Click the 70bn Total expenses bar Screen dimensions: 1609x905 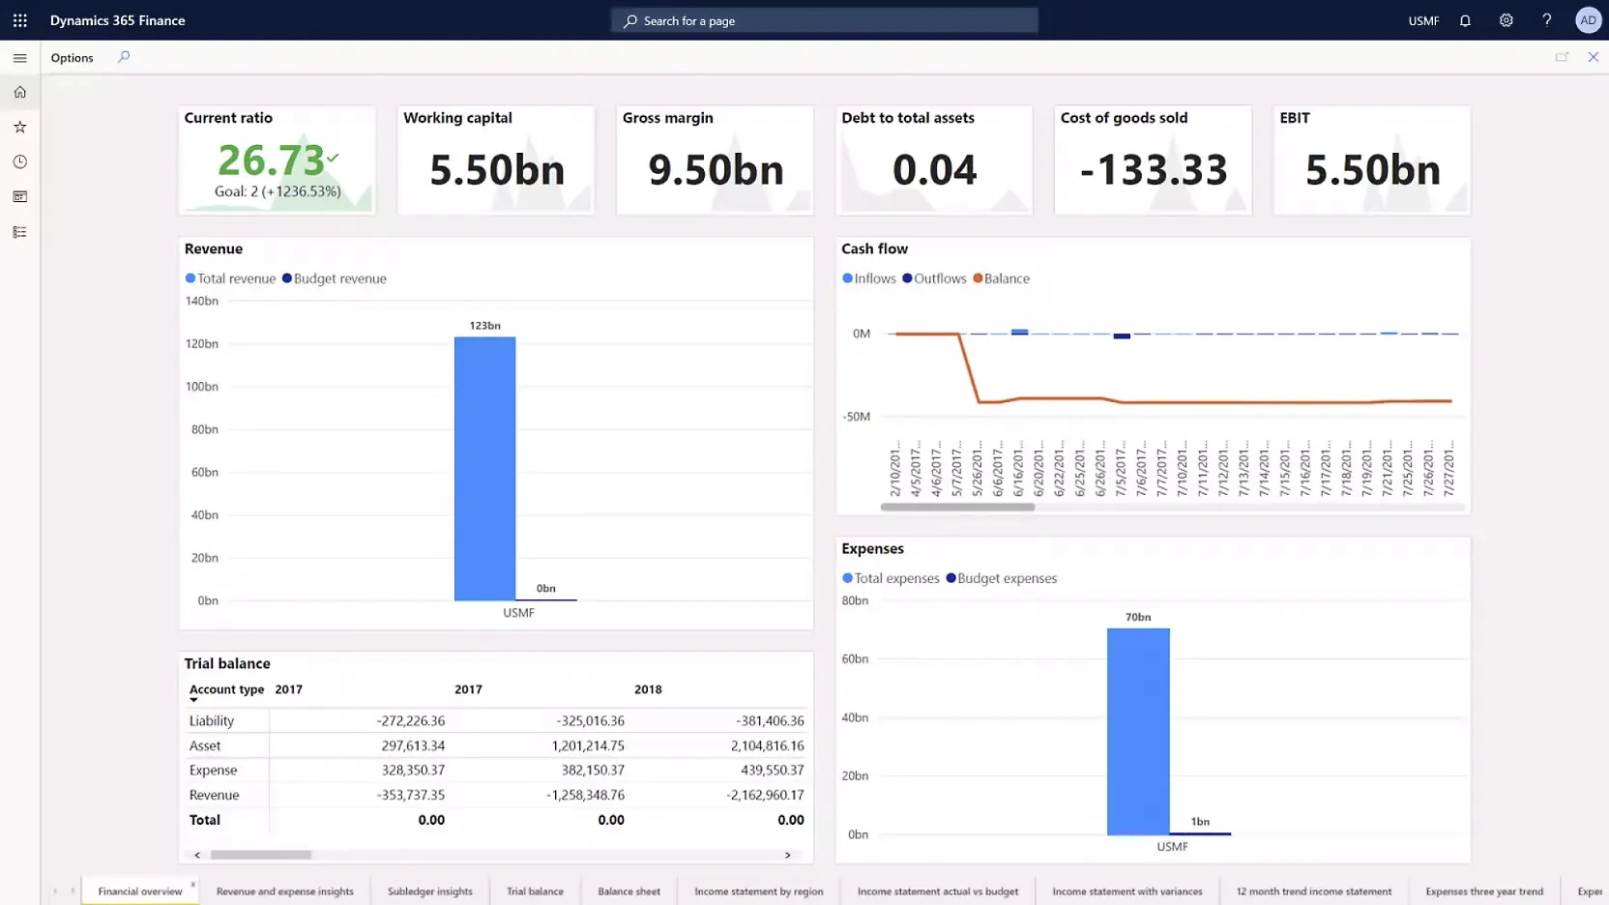(x=1138, y=732)
